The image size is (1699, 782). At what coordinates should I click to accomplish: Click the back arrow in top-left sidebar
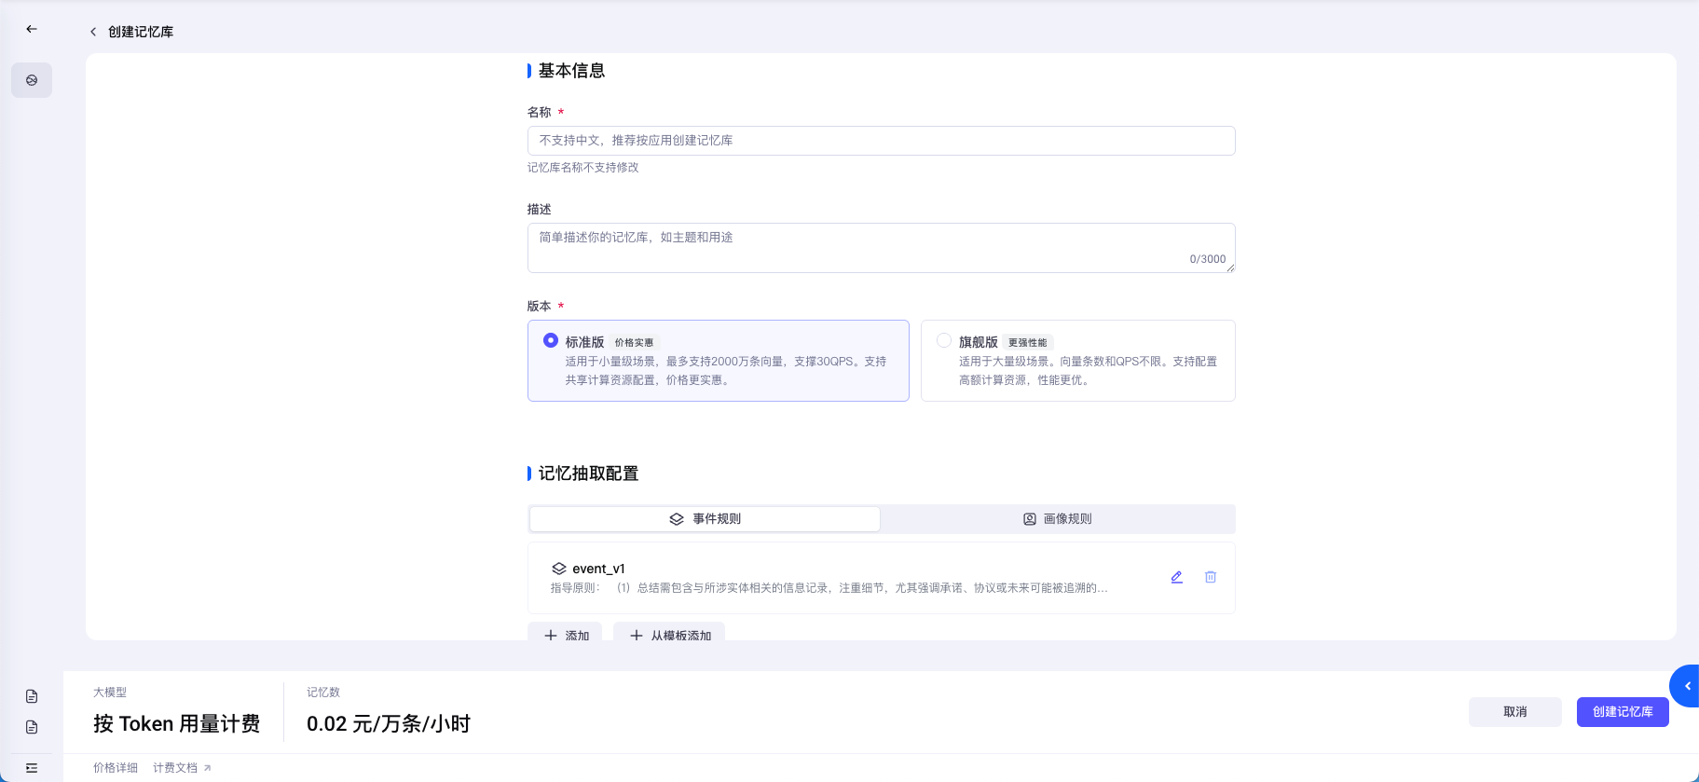click(32, 29)
